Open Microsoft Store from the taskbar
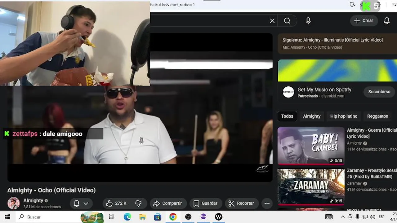The image size is (397, 223). pos(158,217)
